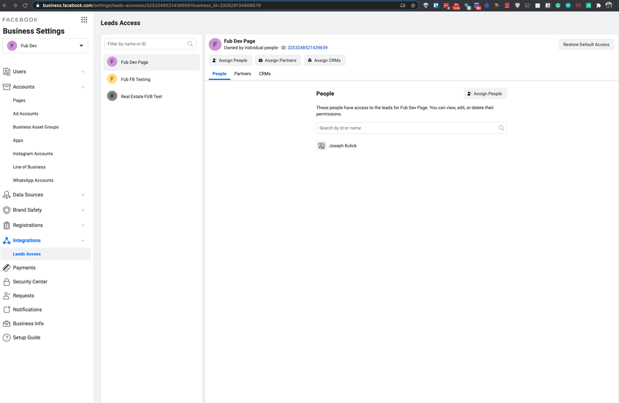Expand the Data Sources chevron
This screenshot has height=403, width=619.
pos(83,195)
